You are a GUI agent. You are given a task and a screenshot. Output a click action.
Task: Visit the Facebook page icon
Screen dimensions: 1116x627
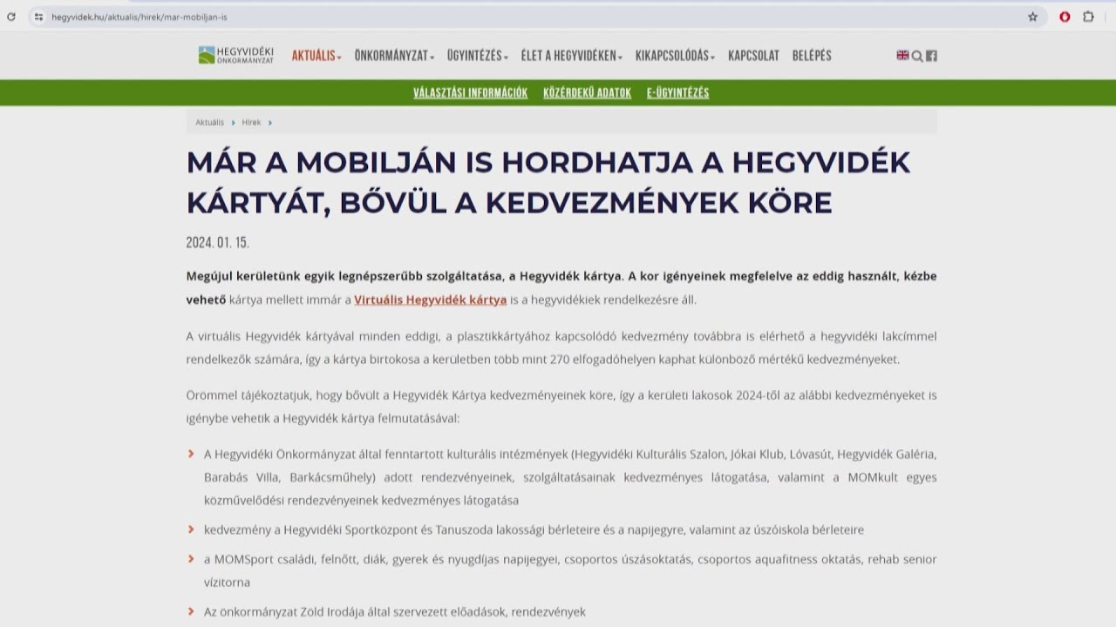pos(931,56)
